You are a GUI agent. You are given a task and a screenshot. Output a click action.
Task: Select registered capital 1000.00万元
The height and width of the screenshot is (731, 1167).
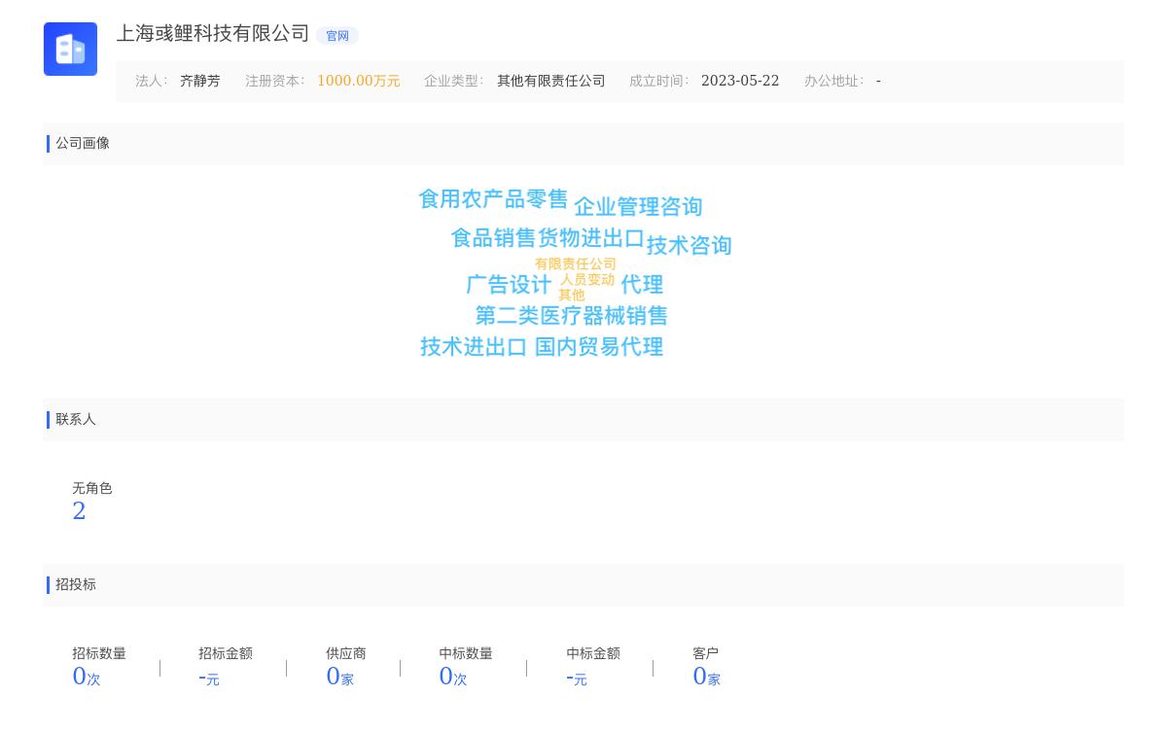[x=359, y=82]
